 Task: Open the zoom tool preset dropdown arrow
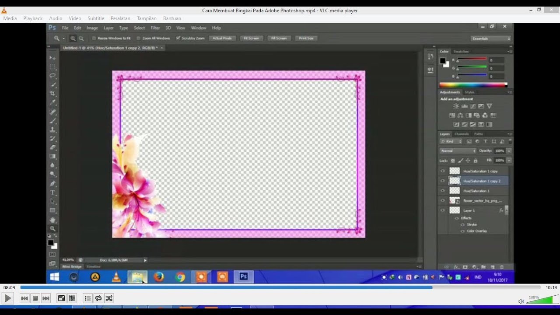63,38
